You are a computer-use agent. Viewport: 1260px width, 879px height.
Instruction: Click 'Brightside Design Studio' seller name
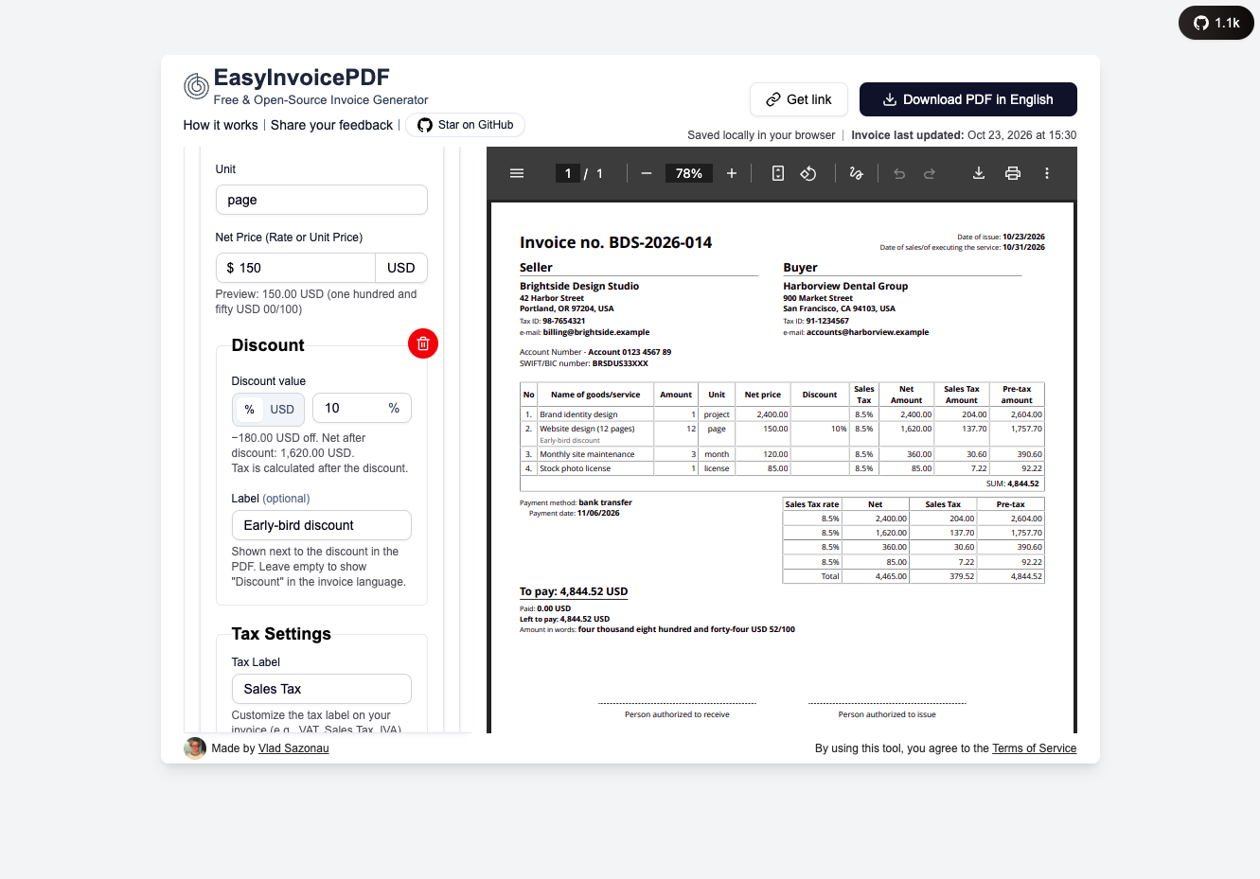579,286
